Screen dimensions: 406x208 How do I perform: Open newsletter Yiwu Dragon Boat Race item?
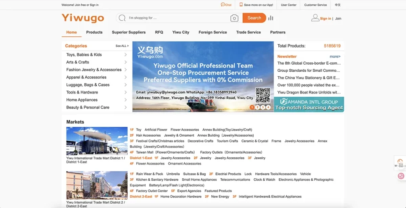[x=309, y=92]
